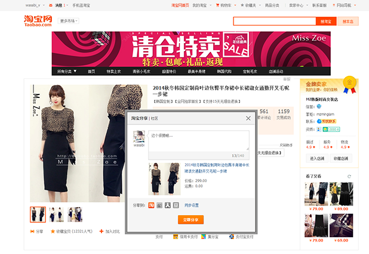The image size is (369, 254).
Task: Close the Taobao share dialog
Action: click(x=248, y=118)
